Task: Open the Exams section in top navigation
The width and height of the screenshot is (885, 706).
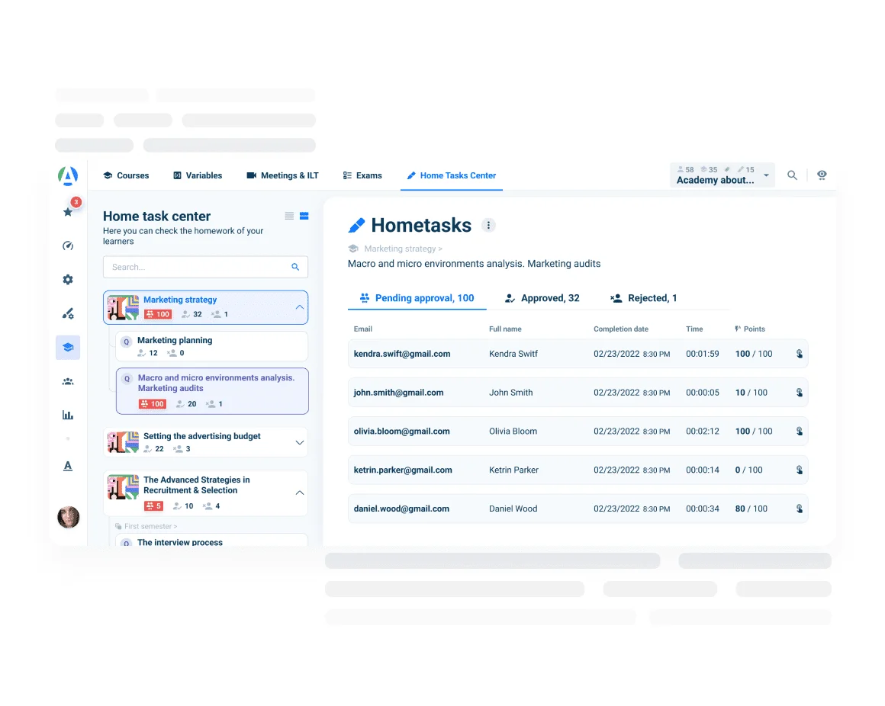Action: click(x=362, y=175)
